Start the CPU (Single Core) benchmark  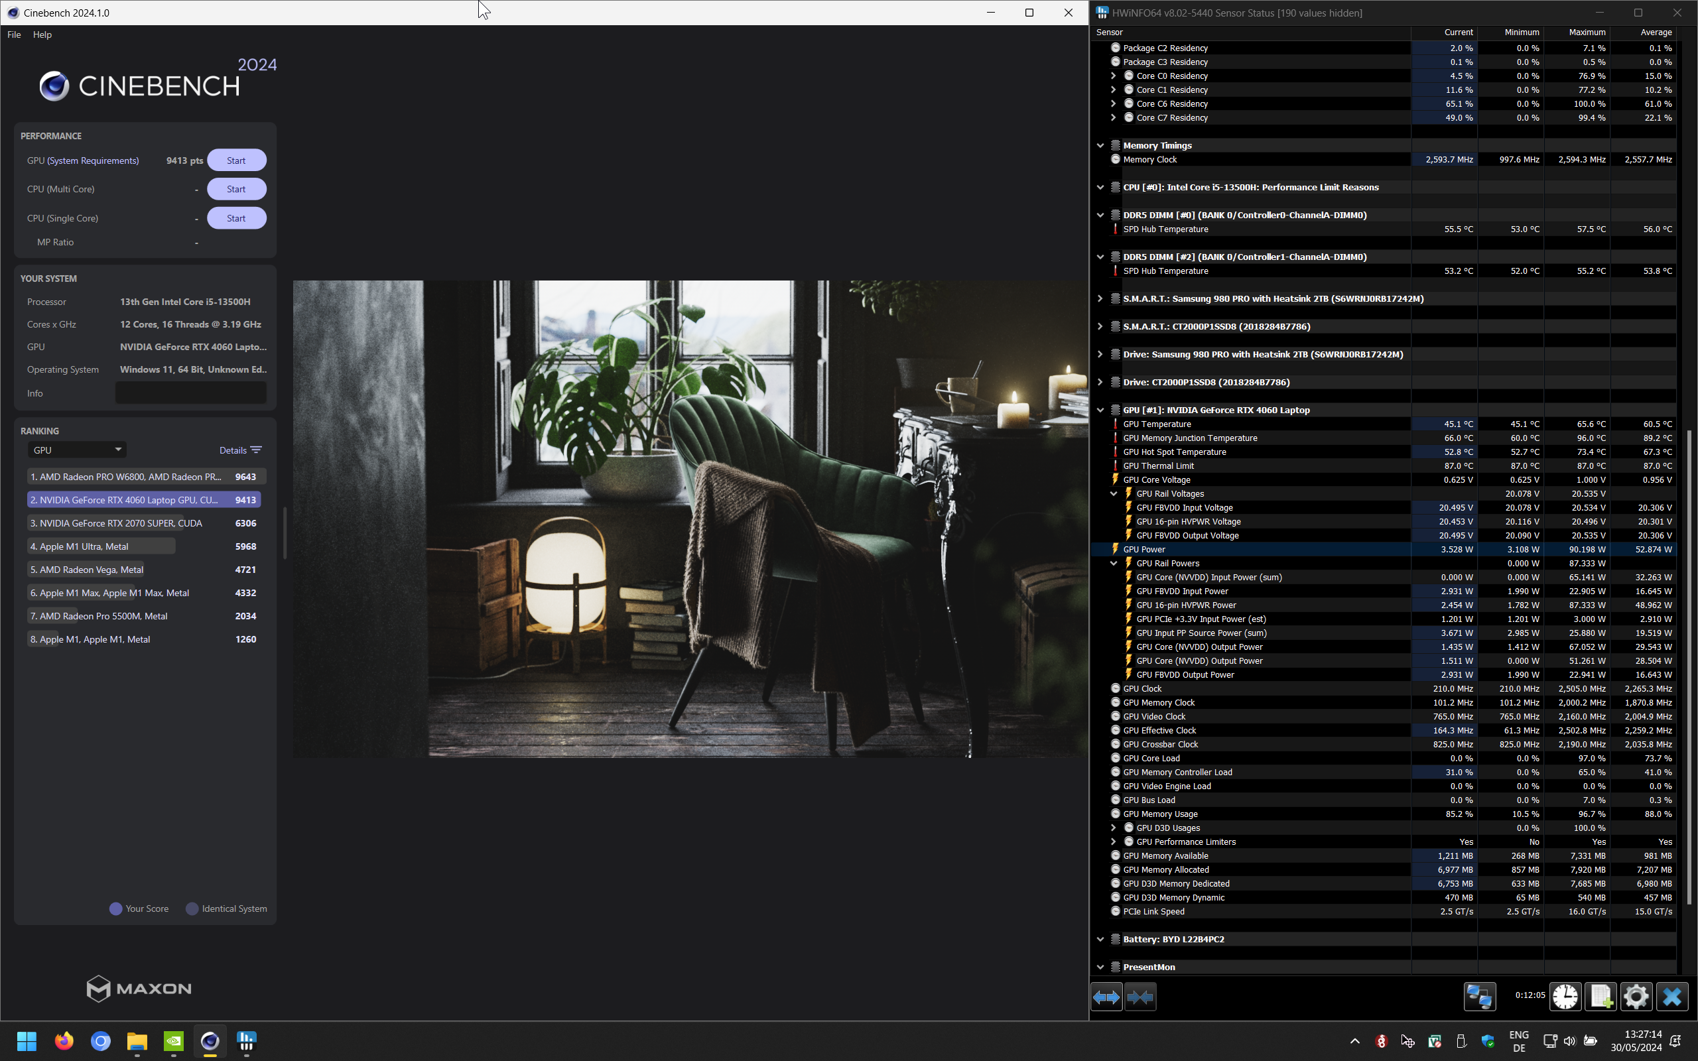[x=236, y=218]
